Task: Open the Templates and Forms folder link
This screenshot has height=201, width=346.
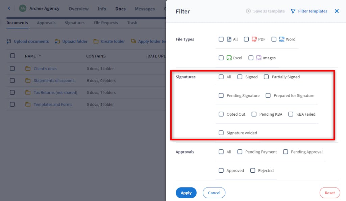Action: point(53,104)
